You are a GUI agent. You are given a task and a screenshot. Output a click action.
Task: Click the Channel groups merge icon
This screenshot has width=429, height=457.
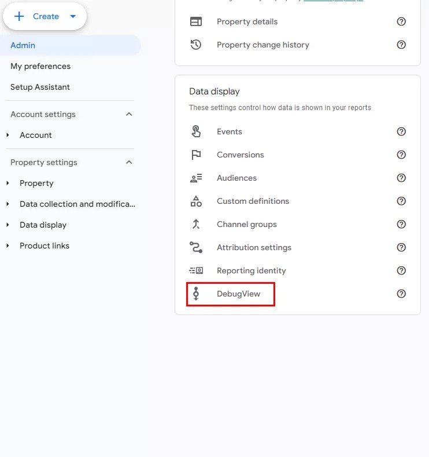[x=196, y=224]
